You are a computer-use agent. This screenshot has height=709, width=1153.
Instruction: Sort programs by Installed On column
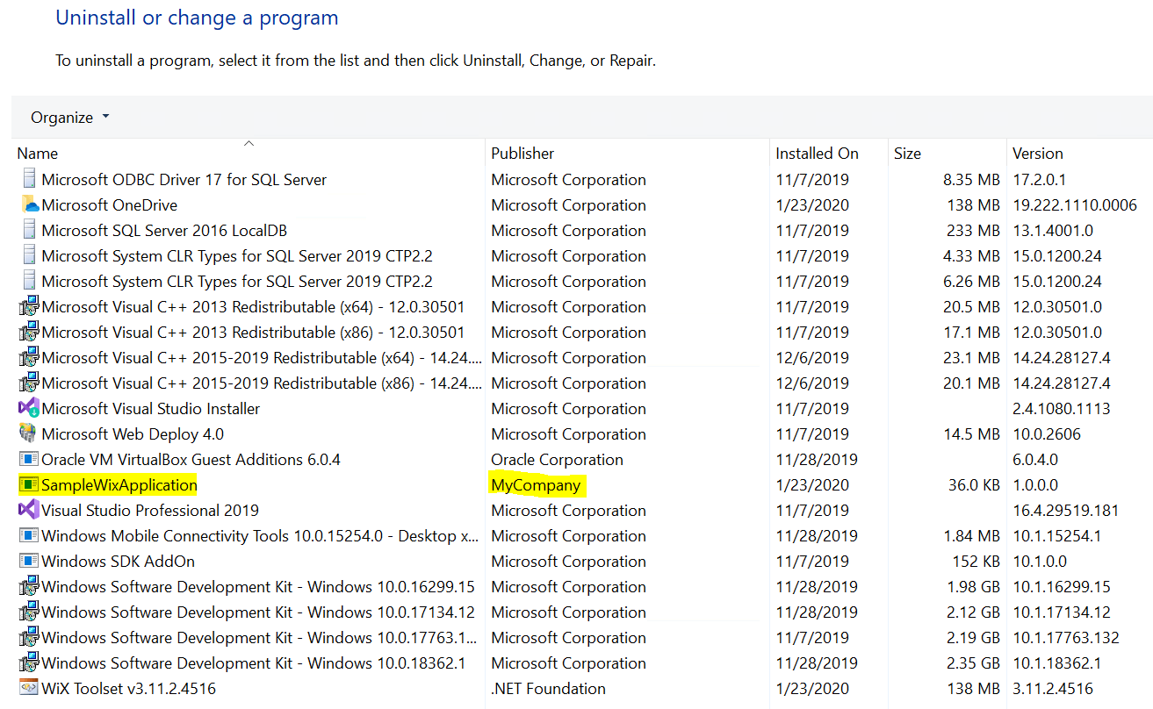tap(817, 154)
